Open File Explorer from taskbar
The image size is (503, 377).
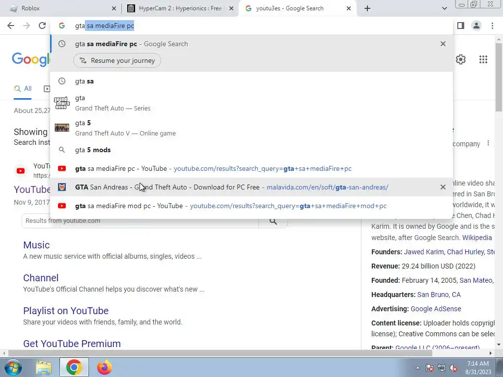tap(44, 368)
